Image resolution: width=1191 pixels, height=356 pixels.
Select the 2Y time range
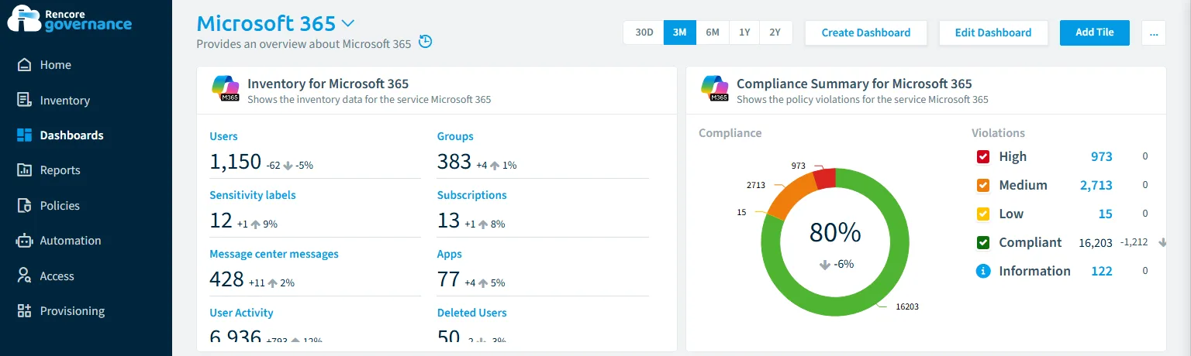click(775, 33)
